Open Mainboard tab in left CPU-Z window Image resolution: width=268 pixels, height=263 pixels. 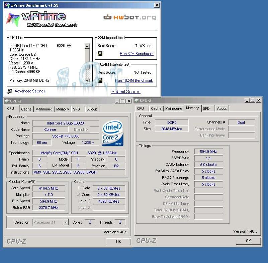[44, 109]
